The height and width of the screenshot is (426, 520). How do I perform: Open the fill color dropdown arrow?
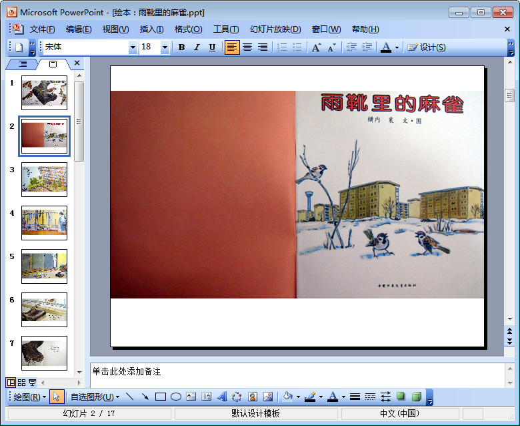tap(298, 397)
